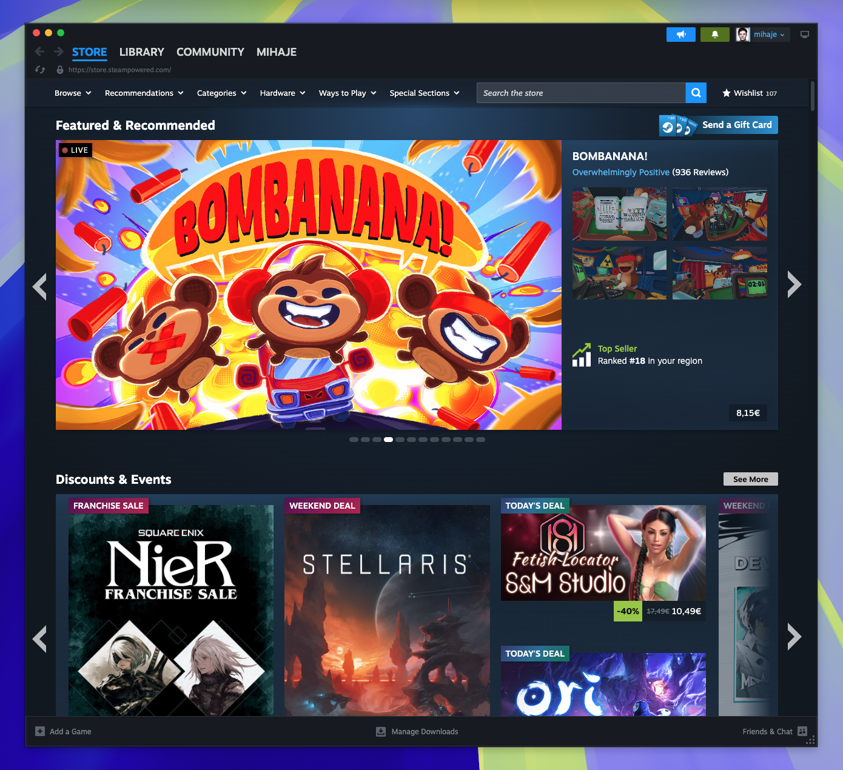This screenshot has width=843, height=770.
Task: Click the Wishlist star icon
Action: [x=727, y=93]
